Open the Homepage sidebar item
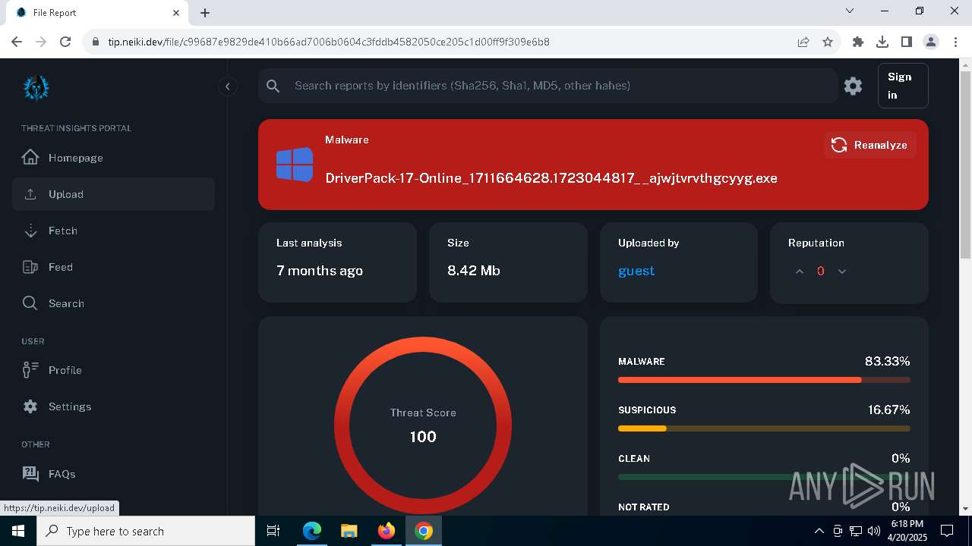The height and width of the screenshot is (546, 972). 113,158
